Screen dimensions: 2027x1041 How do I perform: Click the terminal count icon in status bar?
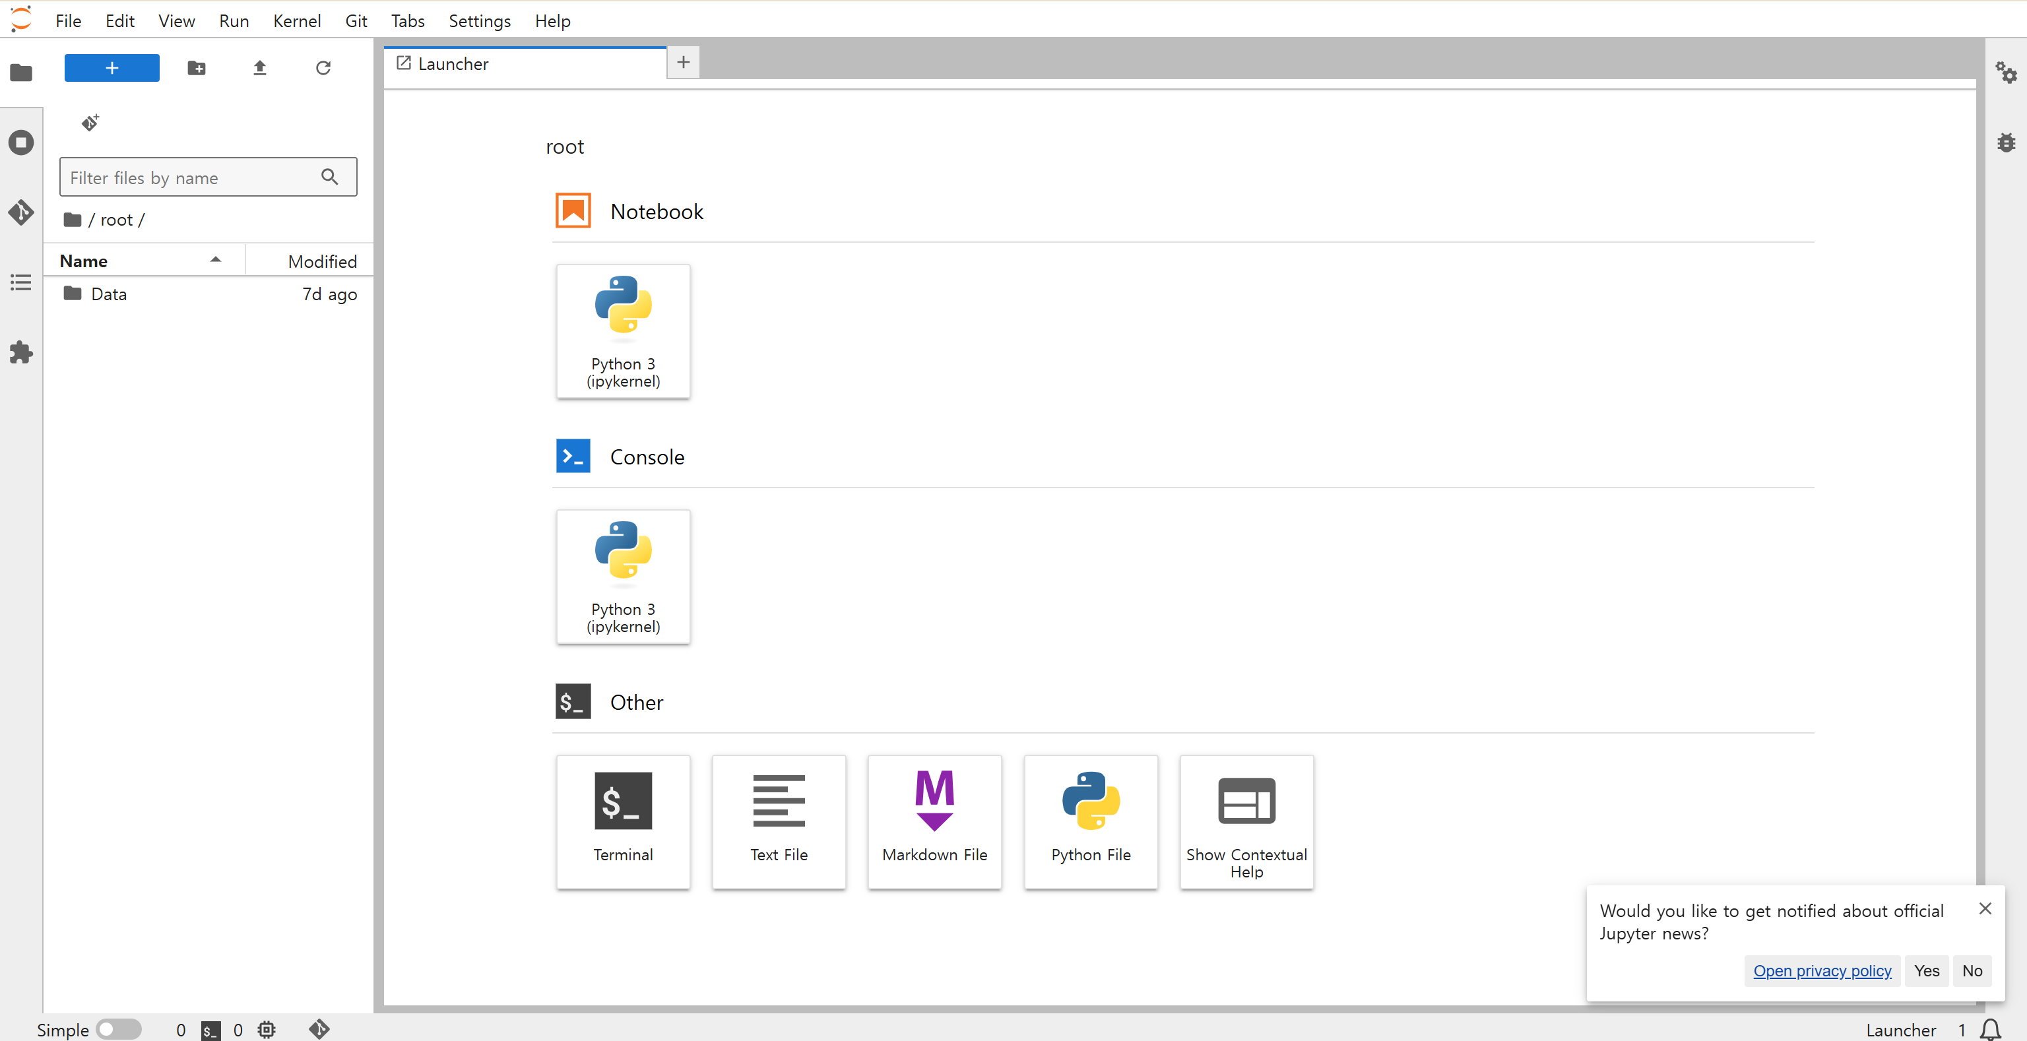211,1030
